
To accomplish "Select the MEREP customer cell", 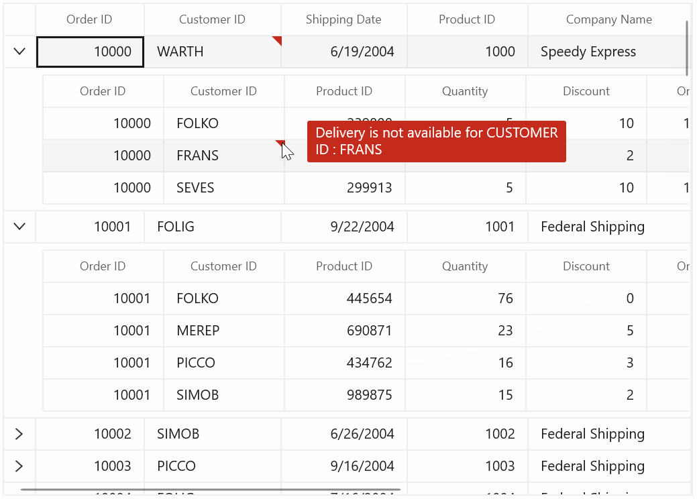I will click(x=223, y=331).
